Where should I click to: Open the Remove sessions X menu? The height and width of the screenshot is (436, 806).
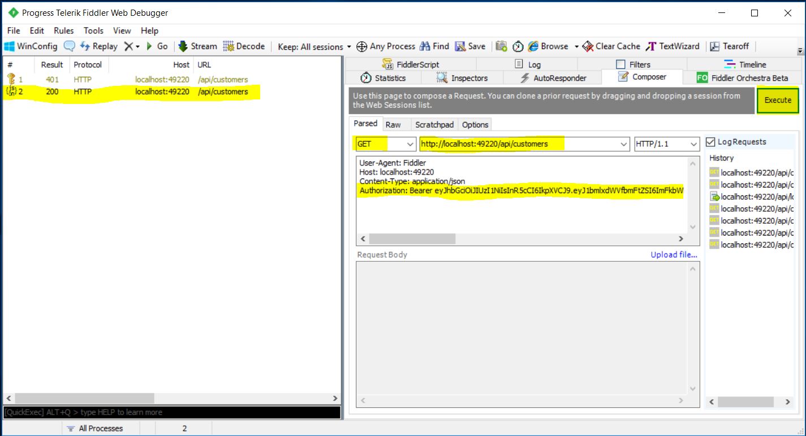point(131,46)
